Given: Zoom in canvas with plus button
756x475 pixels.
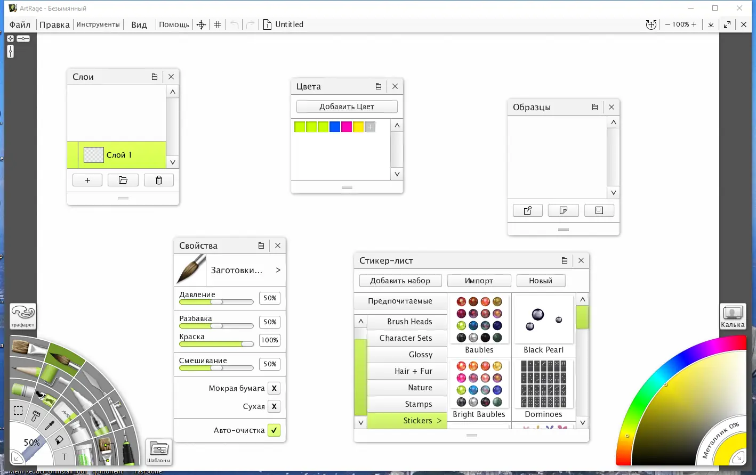Looking at the screenshot, I should [x=694, y=24].
